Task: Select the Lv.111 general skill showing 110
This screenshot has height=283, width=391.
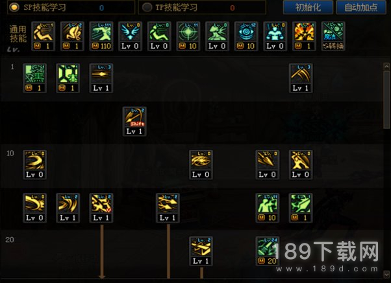Action: click(x=101, y=36)
